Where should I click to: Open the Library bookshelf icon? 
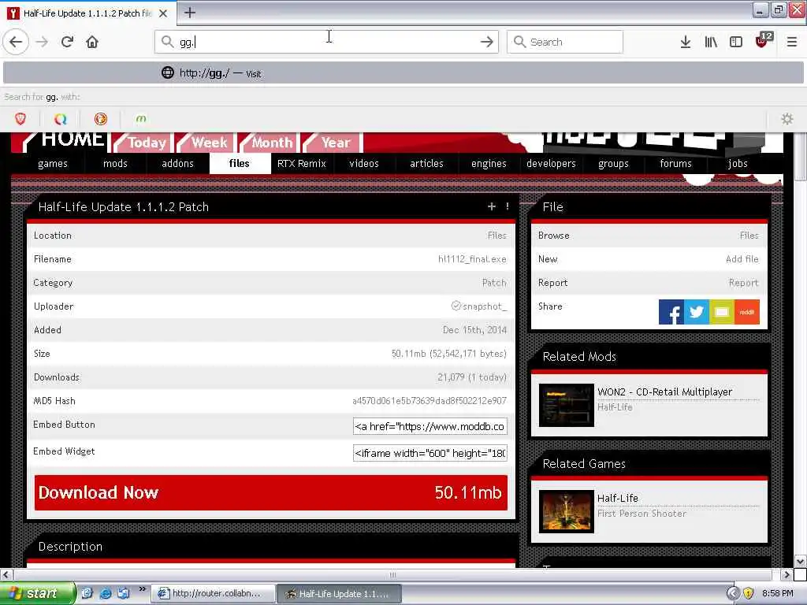pyautogui.click(x=711, y=42)
